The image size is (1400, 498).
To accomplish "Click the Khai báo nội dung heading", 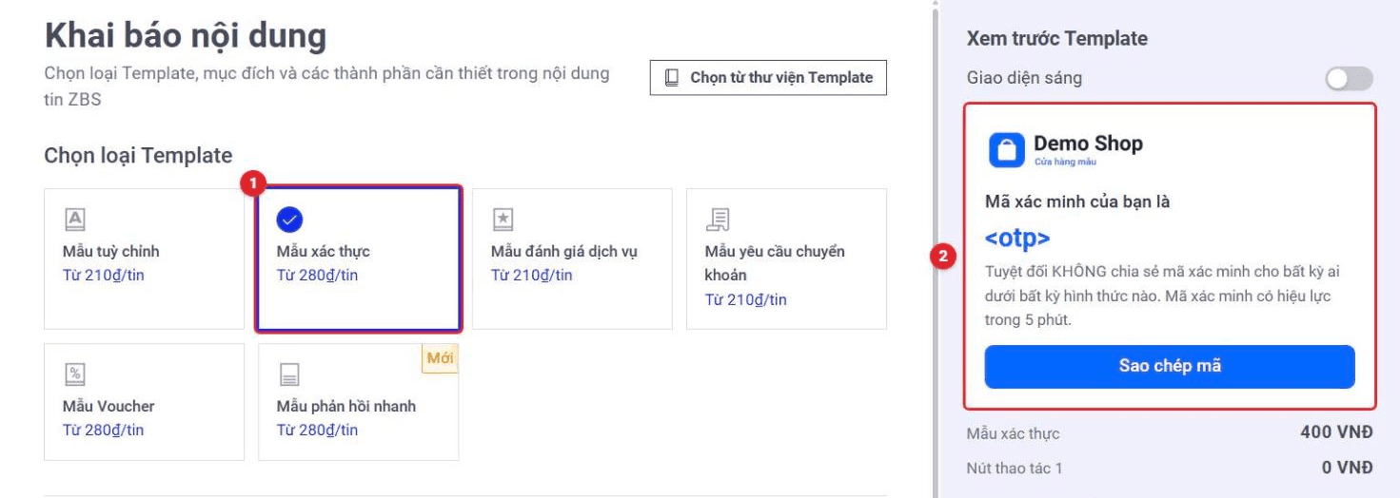I will click(186, 36).
